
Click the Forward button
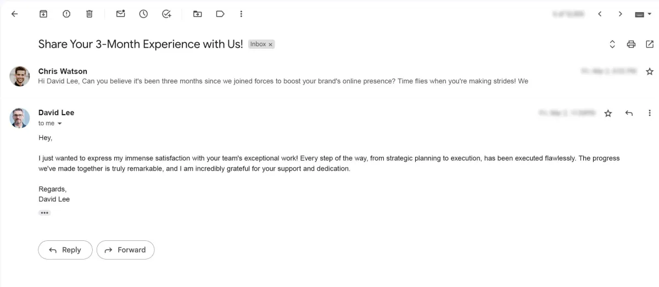(x=125, y=250)
